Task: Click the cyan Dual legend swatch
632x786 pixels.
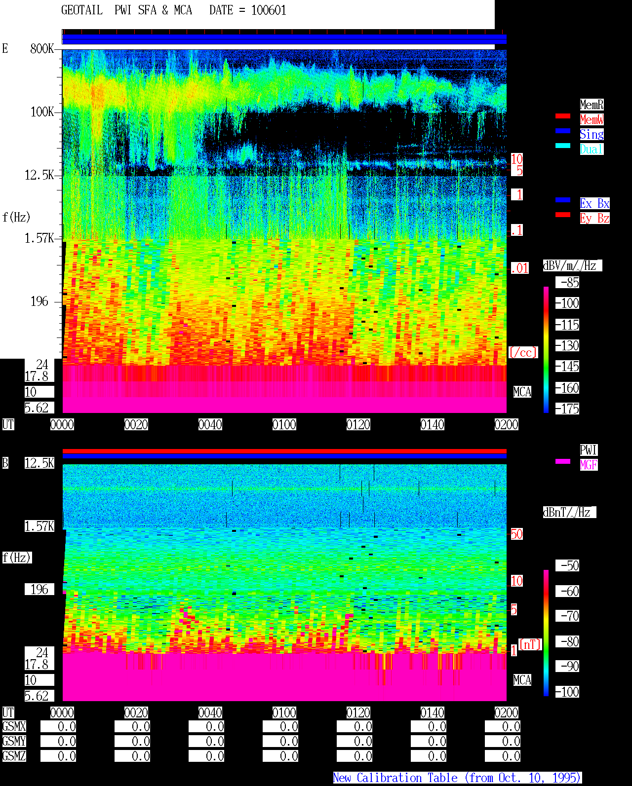Action: (x=563, y=146)
